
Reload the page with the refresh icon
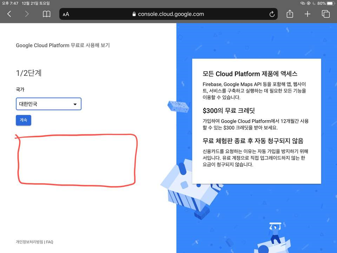click(x=272, y=14)
